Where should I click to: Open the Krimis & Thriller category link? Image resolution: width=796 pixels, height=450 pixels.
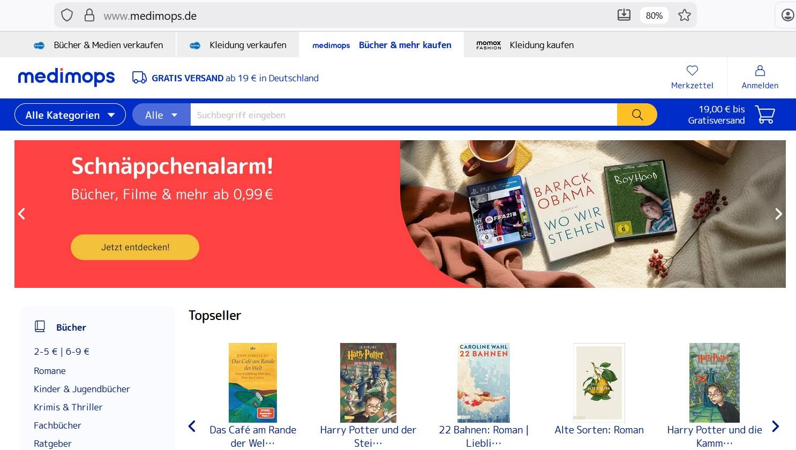pos(68,407)
